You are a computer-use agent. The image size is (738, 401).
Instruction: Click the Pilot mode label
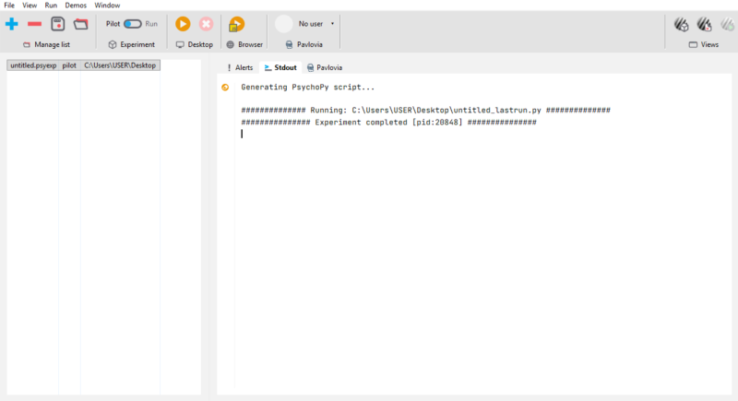point(113,24)
